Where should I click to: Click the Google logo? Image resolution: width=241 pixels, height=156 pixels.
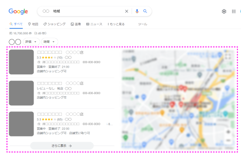[18, 11]
